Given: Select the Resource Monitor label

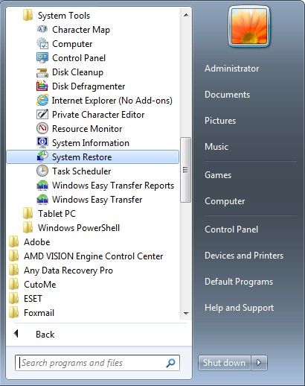Looking at the screenshot, I should 87,129.
